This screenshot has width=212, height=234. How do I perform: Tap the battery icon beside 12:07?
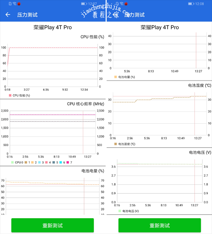84,4
